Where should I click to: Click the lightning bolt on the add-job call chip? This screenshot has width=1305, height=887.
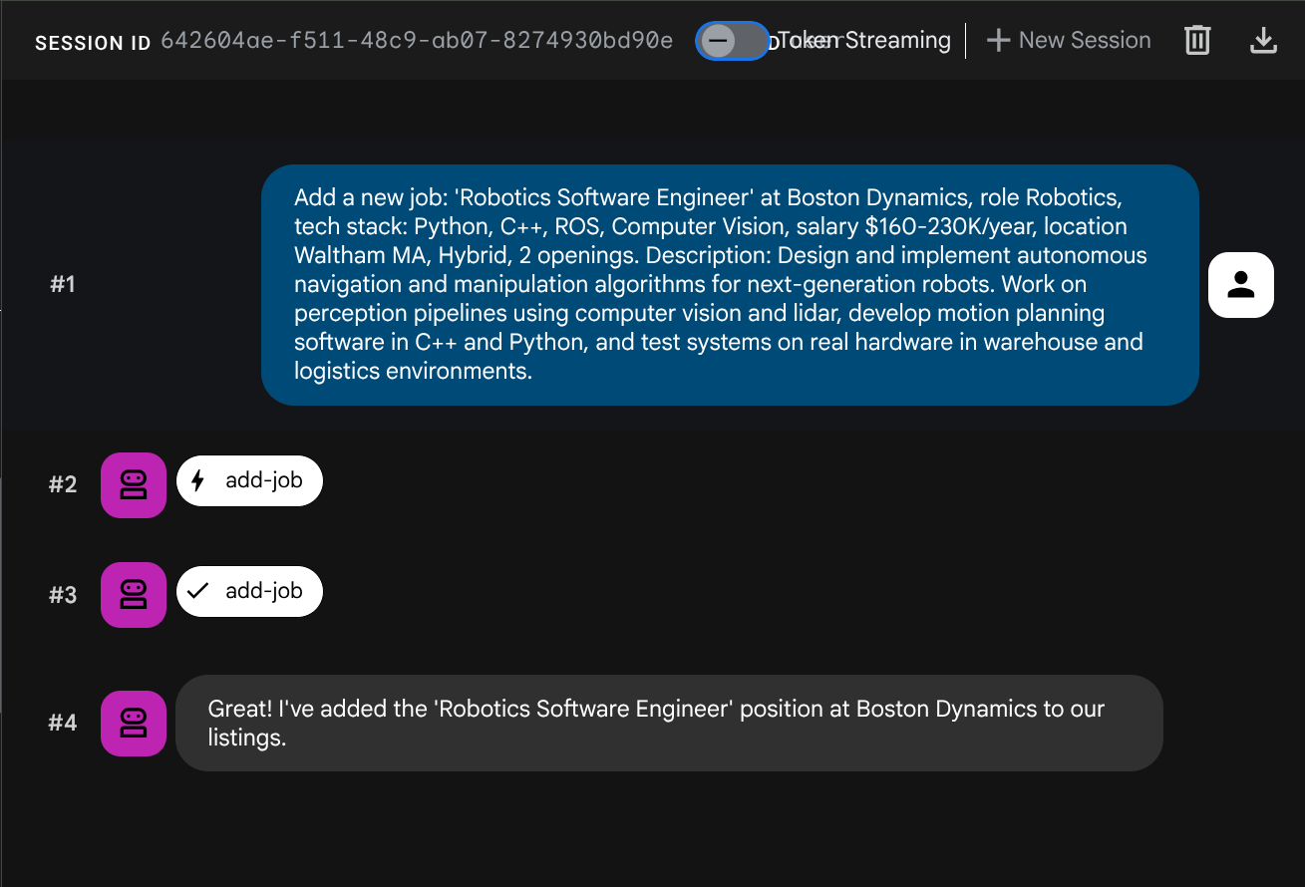tap(197, 481)
